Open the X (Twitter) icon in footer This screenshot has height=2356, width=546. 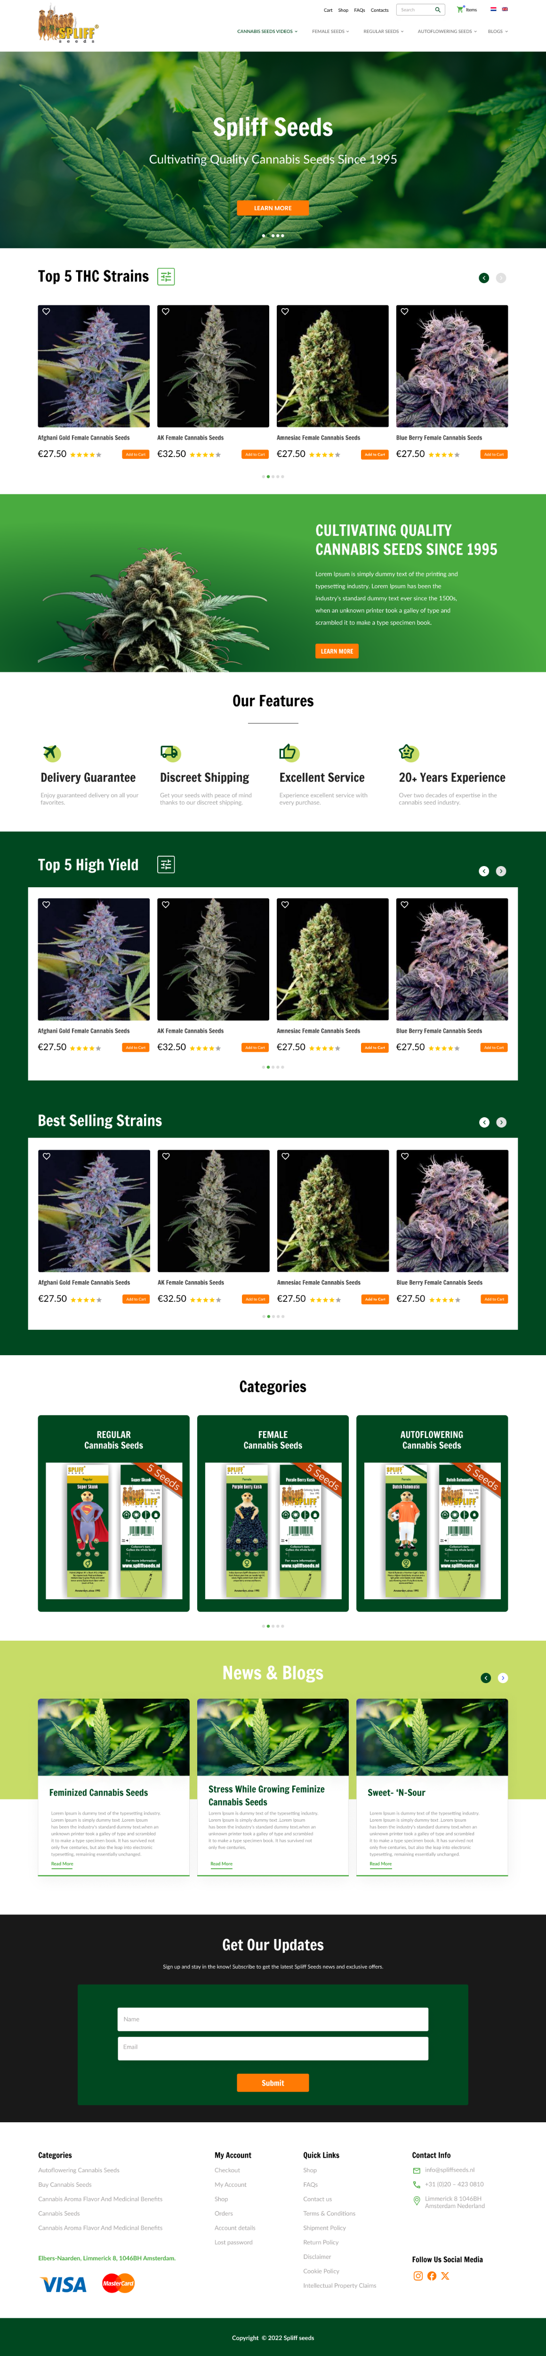click(446, 2275)
